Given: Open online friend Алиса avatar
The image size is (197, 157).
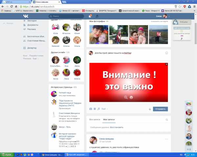Looking at the screenshot, I should coord(77,73).
